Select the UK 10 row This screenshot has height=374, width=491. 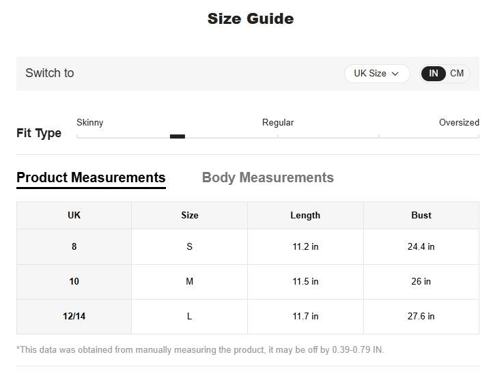click(74, 281)
